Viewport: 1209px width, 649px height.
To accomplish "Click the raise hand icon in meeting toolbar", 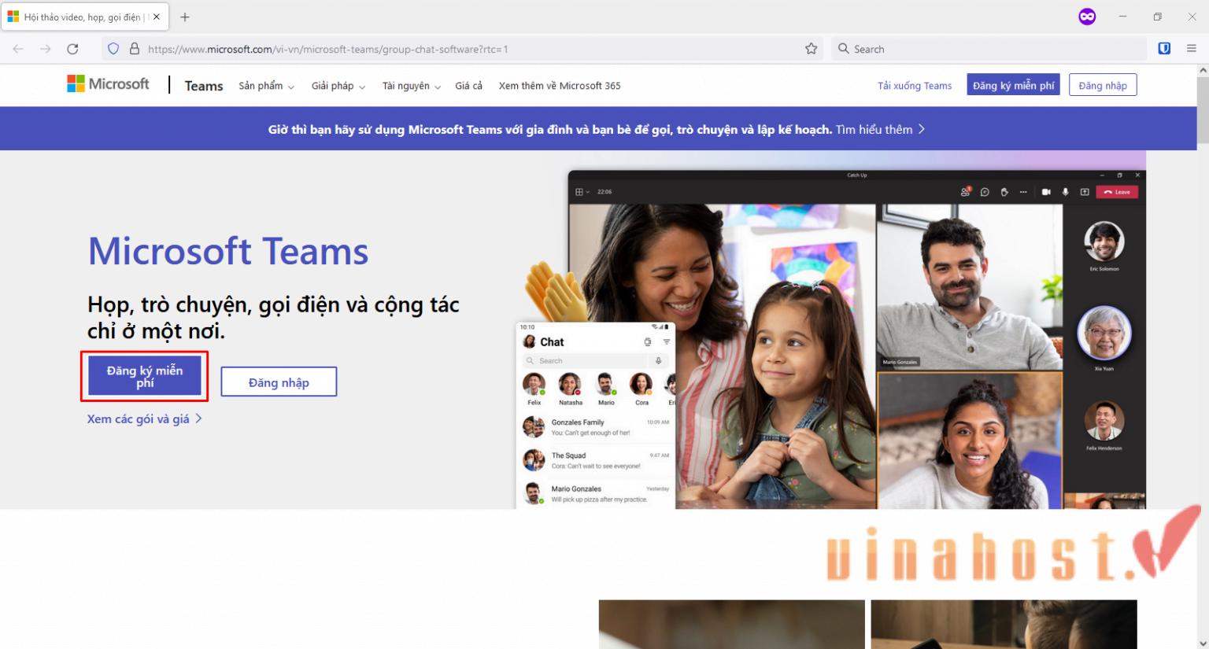I will pos(1004,192).
